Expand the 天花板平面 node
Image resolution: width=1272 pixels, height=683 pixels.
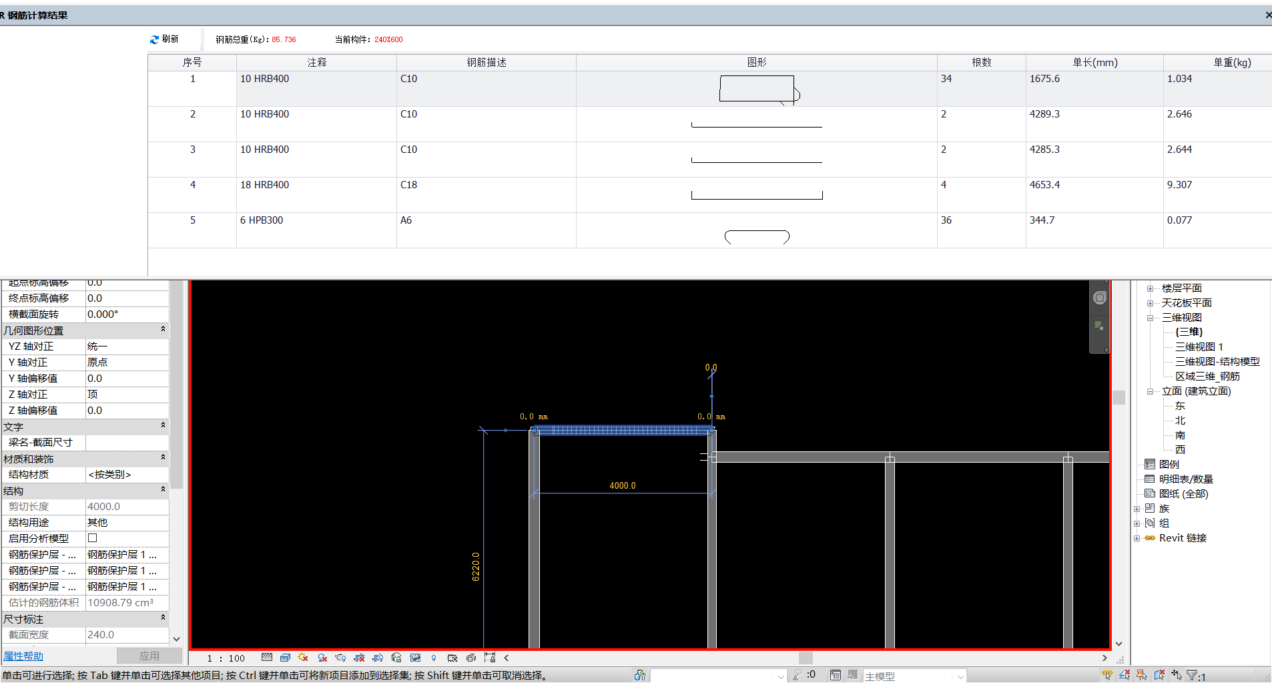1150,303
